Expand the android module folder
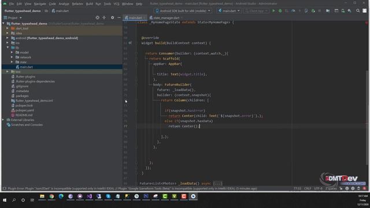 tap(8, 38)
